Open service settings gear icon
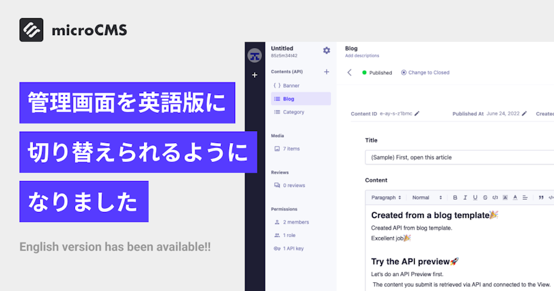Viewport: 554px width, 291px height. click(x=326, y=51)
